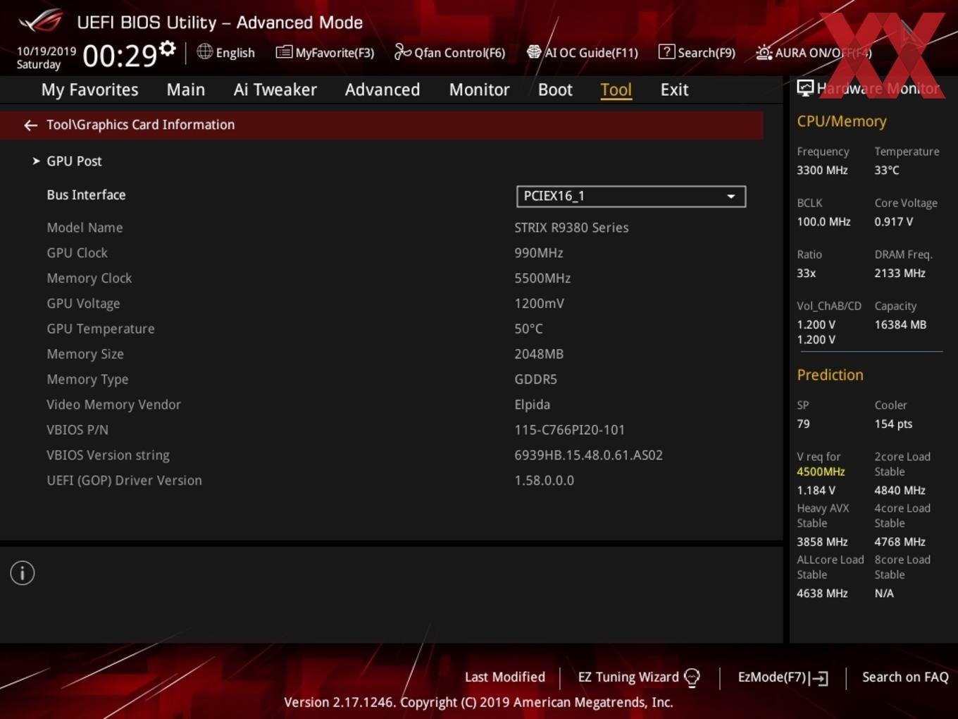Viewport: 958px width, 719px height.
Task: Click the ROG logo icon
Action: pos(40,21)
